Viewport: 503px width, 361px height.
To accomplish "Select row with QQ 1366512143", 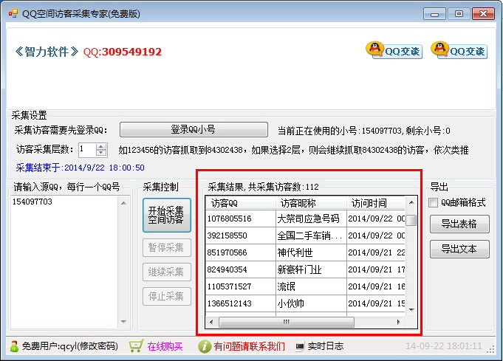I will [305, 303].
